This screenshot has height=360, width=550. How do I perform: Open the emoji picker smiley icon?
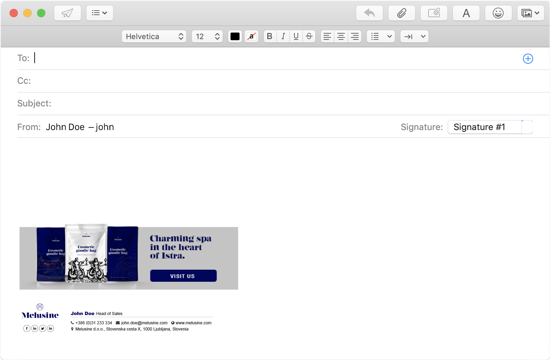click(499, 13)
